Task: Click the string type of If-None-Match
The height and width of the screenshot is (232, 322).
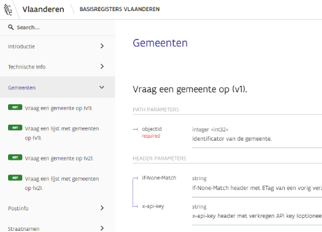Action: 199,178
